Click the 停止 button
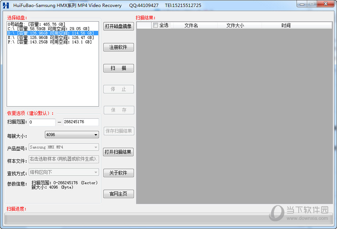Image resolution: width=337 pixels, height=229 pixels. click(x=118, y=89)
